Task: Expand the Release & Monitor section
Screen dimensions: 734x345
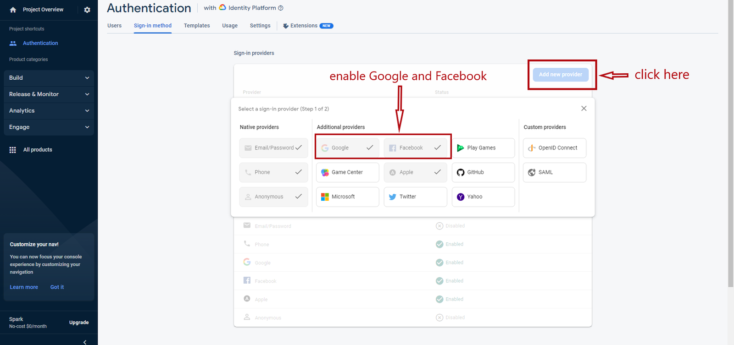Action: 49,94
